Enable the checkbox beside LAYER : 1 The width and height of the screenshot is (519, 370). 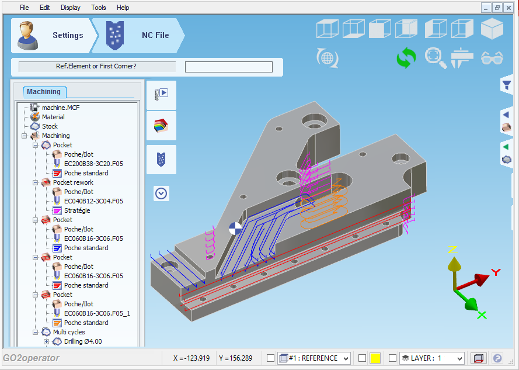tap(392, 358)
